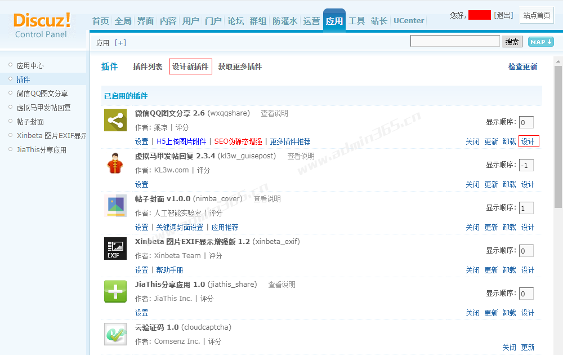The image size is (563, 355).
Task: Focus the top search input field
Action: (x=455, y=41)
